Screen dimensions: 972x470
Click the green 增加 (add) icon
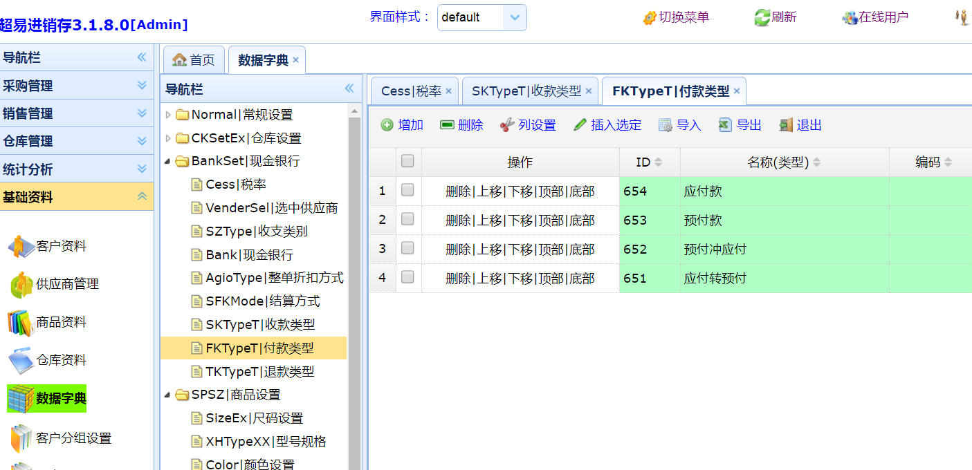[x=387, y=125]
